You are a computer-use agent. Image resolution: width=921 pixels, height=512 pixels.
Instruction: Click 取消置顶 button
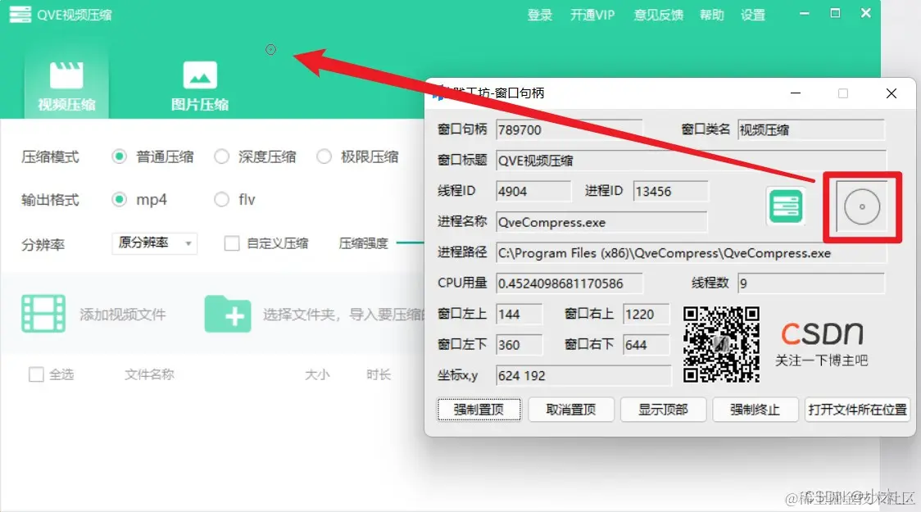click(571, 410)
